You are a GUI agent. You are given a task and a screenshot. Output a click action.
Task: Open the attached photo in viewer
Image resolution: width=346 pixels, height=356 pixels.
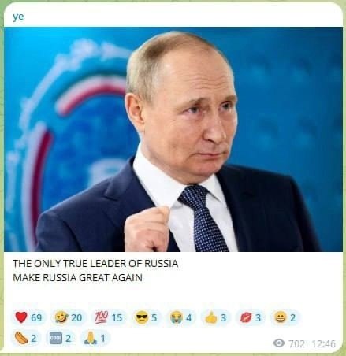pos(173,139)
